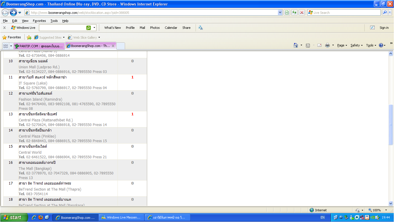Click the Firefox quick launch icon
394x222 pixels.
click(41, 217)
